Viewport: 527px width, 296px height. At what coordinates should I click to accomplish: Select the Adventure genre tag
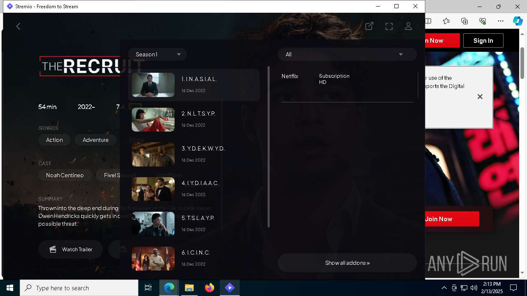[96, 140]
